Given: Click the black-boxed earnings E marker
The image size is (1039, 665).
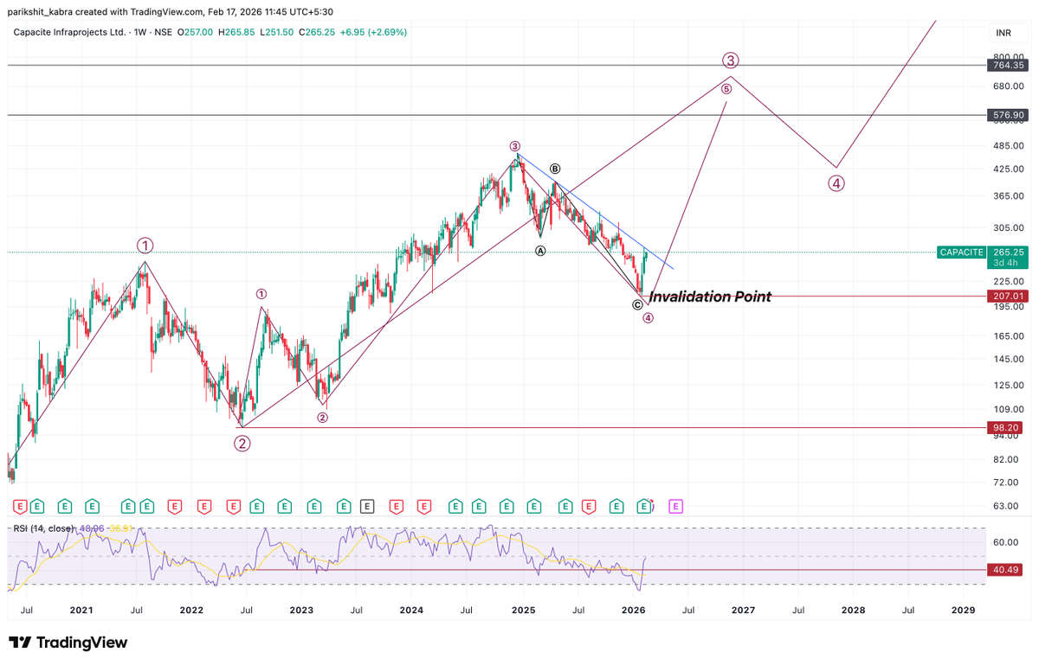Looking at the screenshot, I should click(367, 506).
